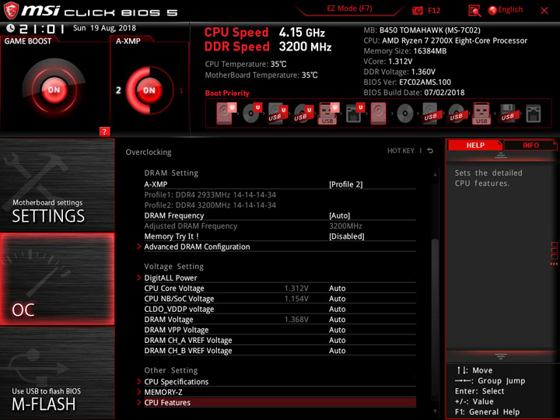
Task: Click the F12 label in the top bar
Action: point(434,10)
